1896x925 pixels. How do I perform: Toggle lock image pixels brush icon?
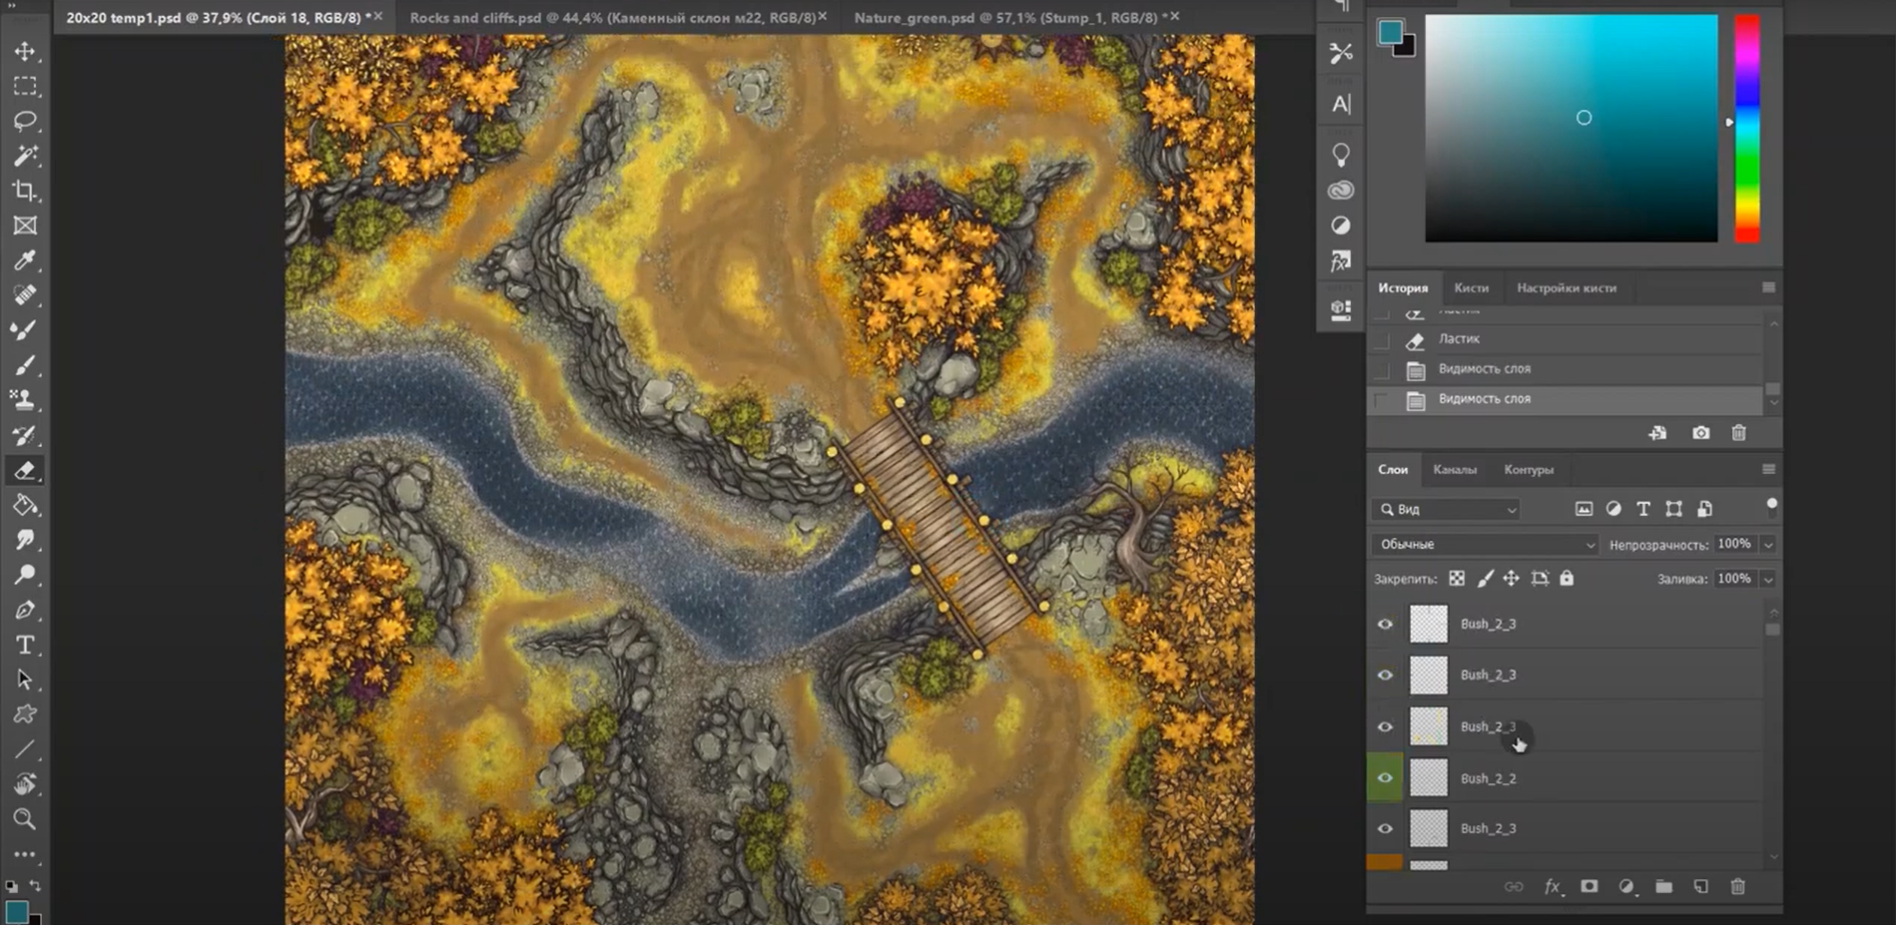point(1485,579)
